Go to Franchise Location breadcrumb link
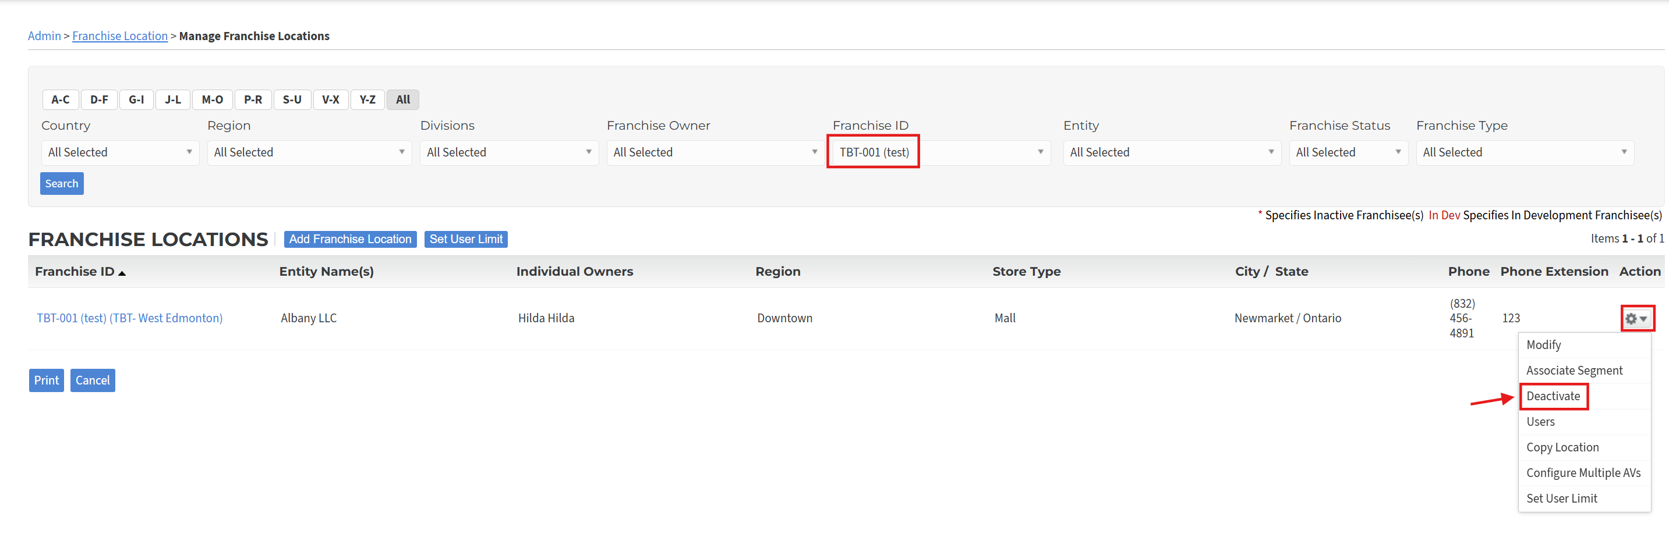The width and height of the screenshot is (1669, 534). pyautogui.click(x=120, y=36)
